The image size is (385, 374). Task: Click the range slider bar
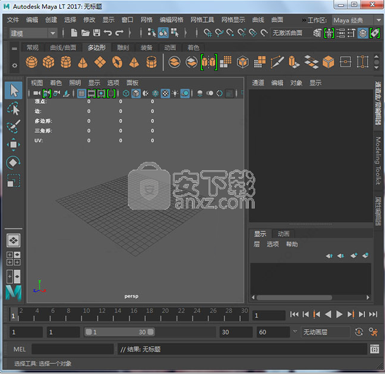[119, 332]
